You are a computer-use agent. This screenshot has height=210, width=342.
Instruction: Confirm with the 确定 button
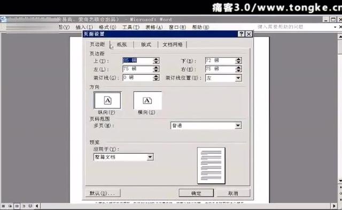coord(196,193)
